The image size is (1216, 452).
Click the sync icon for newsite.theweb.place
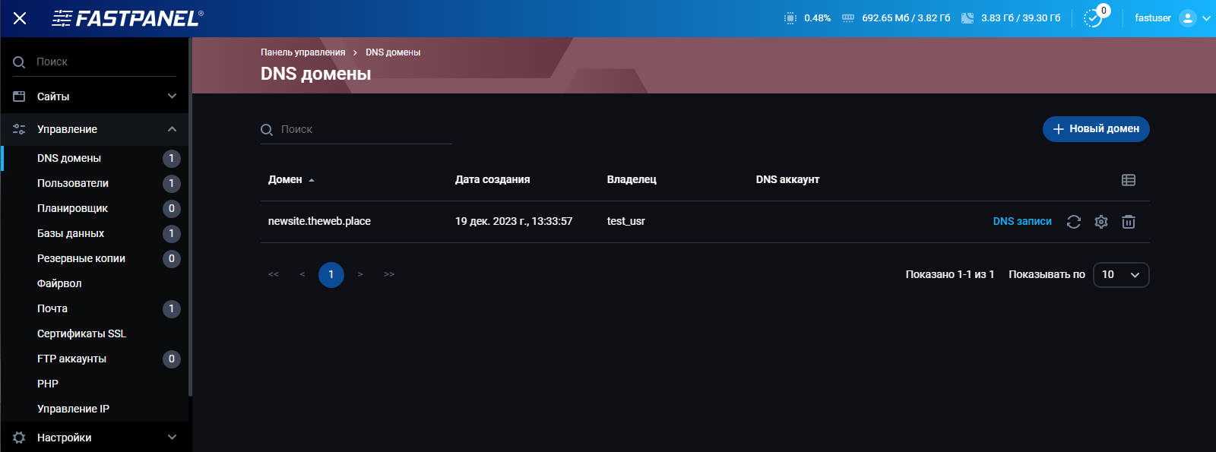point(1074,222)
